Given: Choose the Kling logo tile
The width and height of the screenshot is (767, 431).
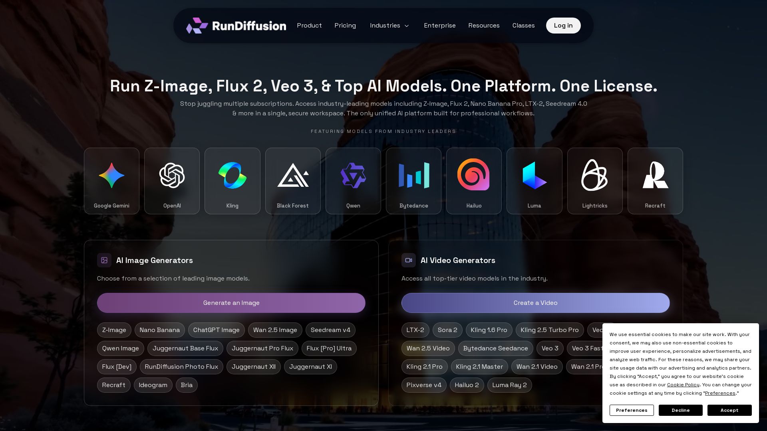Looking at the screenshot, I should point(232,181).
